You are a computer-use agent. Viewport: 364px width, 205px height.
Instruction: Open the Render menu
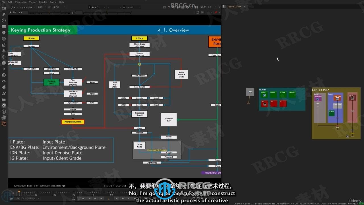coord(43,2)
